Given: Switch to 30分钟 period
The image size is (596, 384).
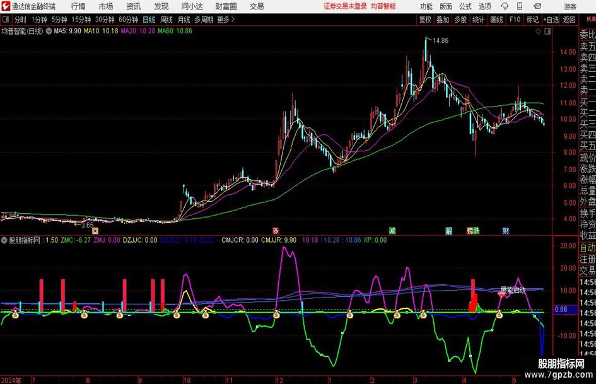Looking at the screenshot, I should [x=105, y=20].
